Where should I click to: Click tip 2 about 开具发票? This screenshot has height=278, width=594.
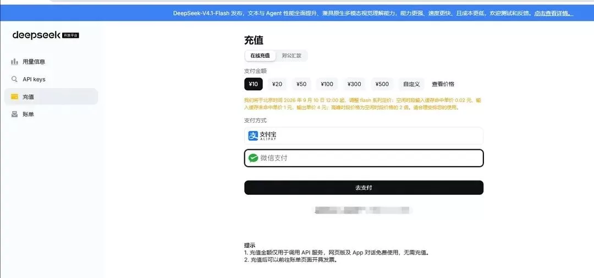(x=290, y=260)
